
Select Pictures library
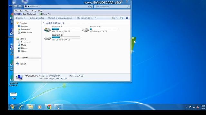24,48
